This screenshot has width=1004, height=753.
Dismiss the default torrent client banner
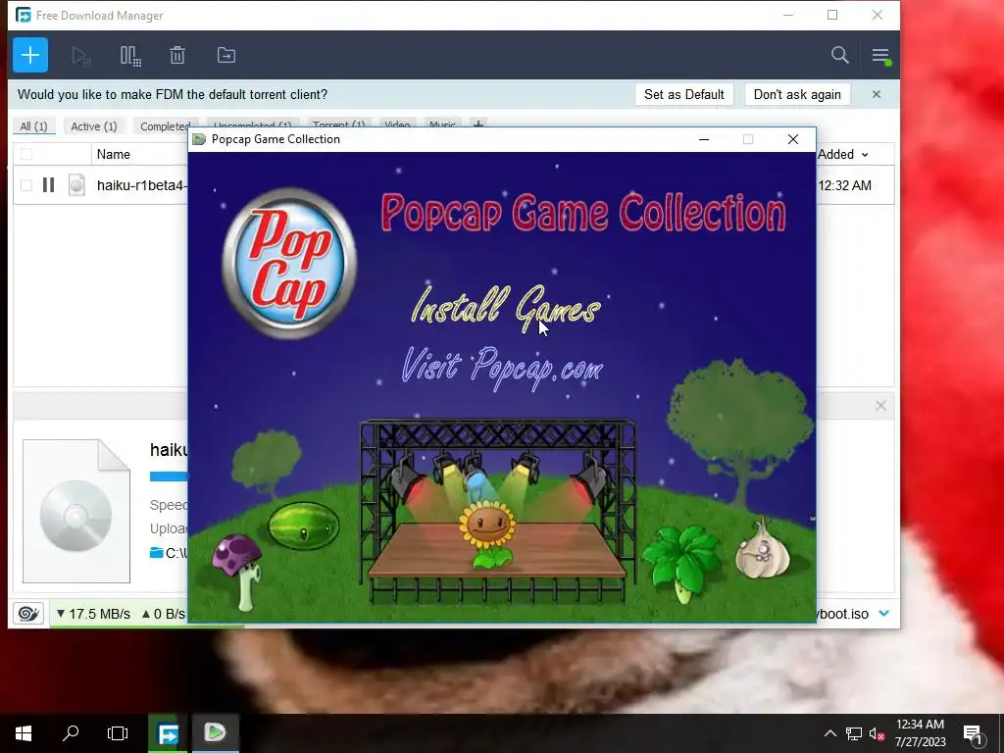(876, 94)
